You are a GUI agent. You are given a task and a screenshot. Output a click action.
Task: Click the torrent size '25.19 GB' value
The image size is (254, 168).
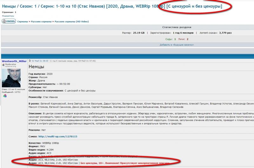pos(138,33)
